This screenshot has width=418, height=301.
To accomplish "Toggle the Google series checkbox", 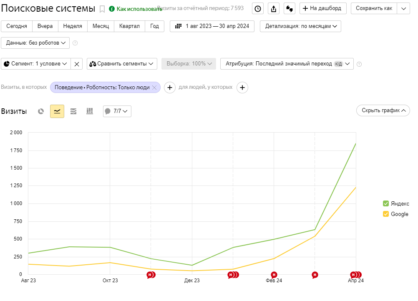I will [x=386, y=214].
